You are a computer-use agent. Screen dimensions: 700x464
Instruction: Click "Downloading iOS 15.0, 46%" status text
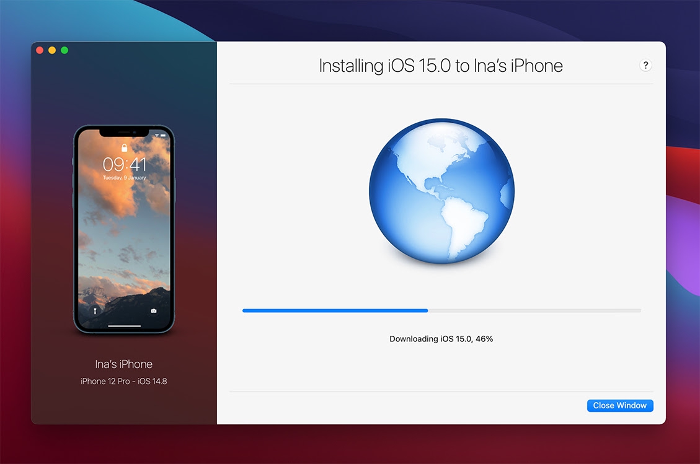[x=441, y=339]
